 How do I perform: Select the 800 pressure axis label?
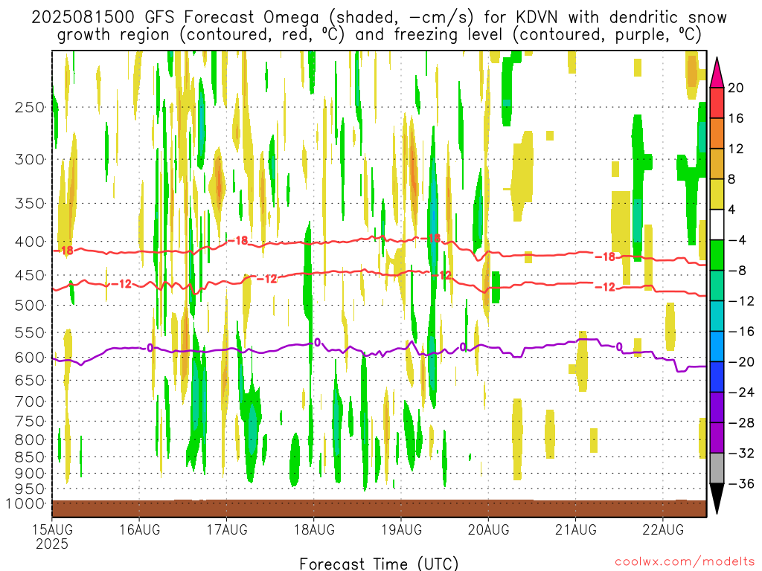(30, 440)
